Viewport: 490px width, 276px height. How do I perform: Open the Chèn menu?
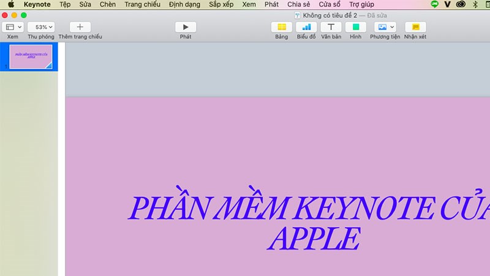[108, 4]
